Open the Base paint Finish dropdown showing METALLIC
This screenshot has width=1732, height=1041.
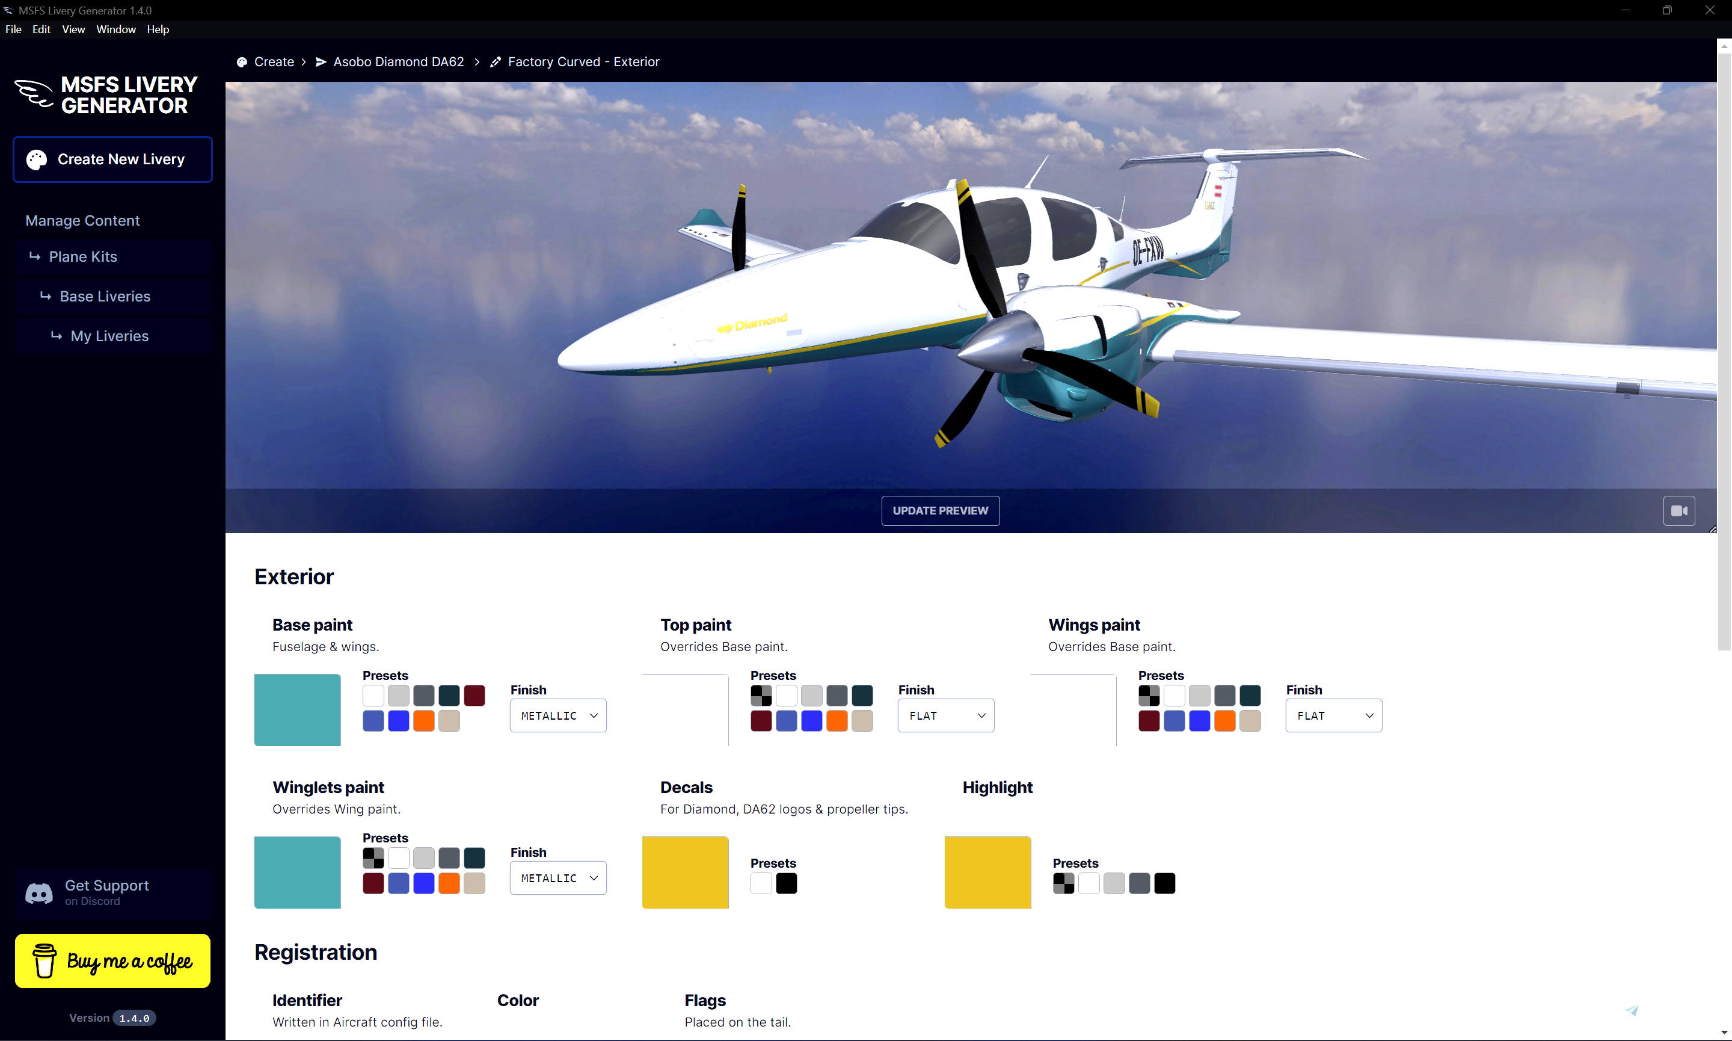click(557, 715)
